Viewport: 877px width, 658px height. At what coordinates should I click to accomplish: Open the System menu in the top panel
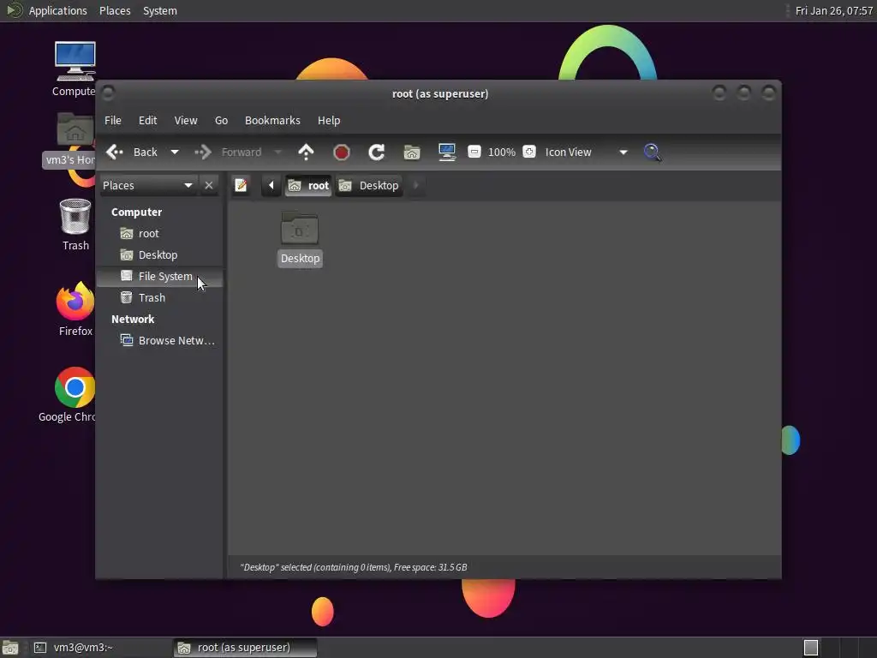(x=160, y=10)
